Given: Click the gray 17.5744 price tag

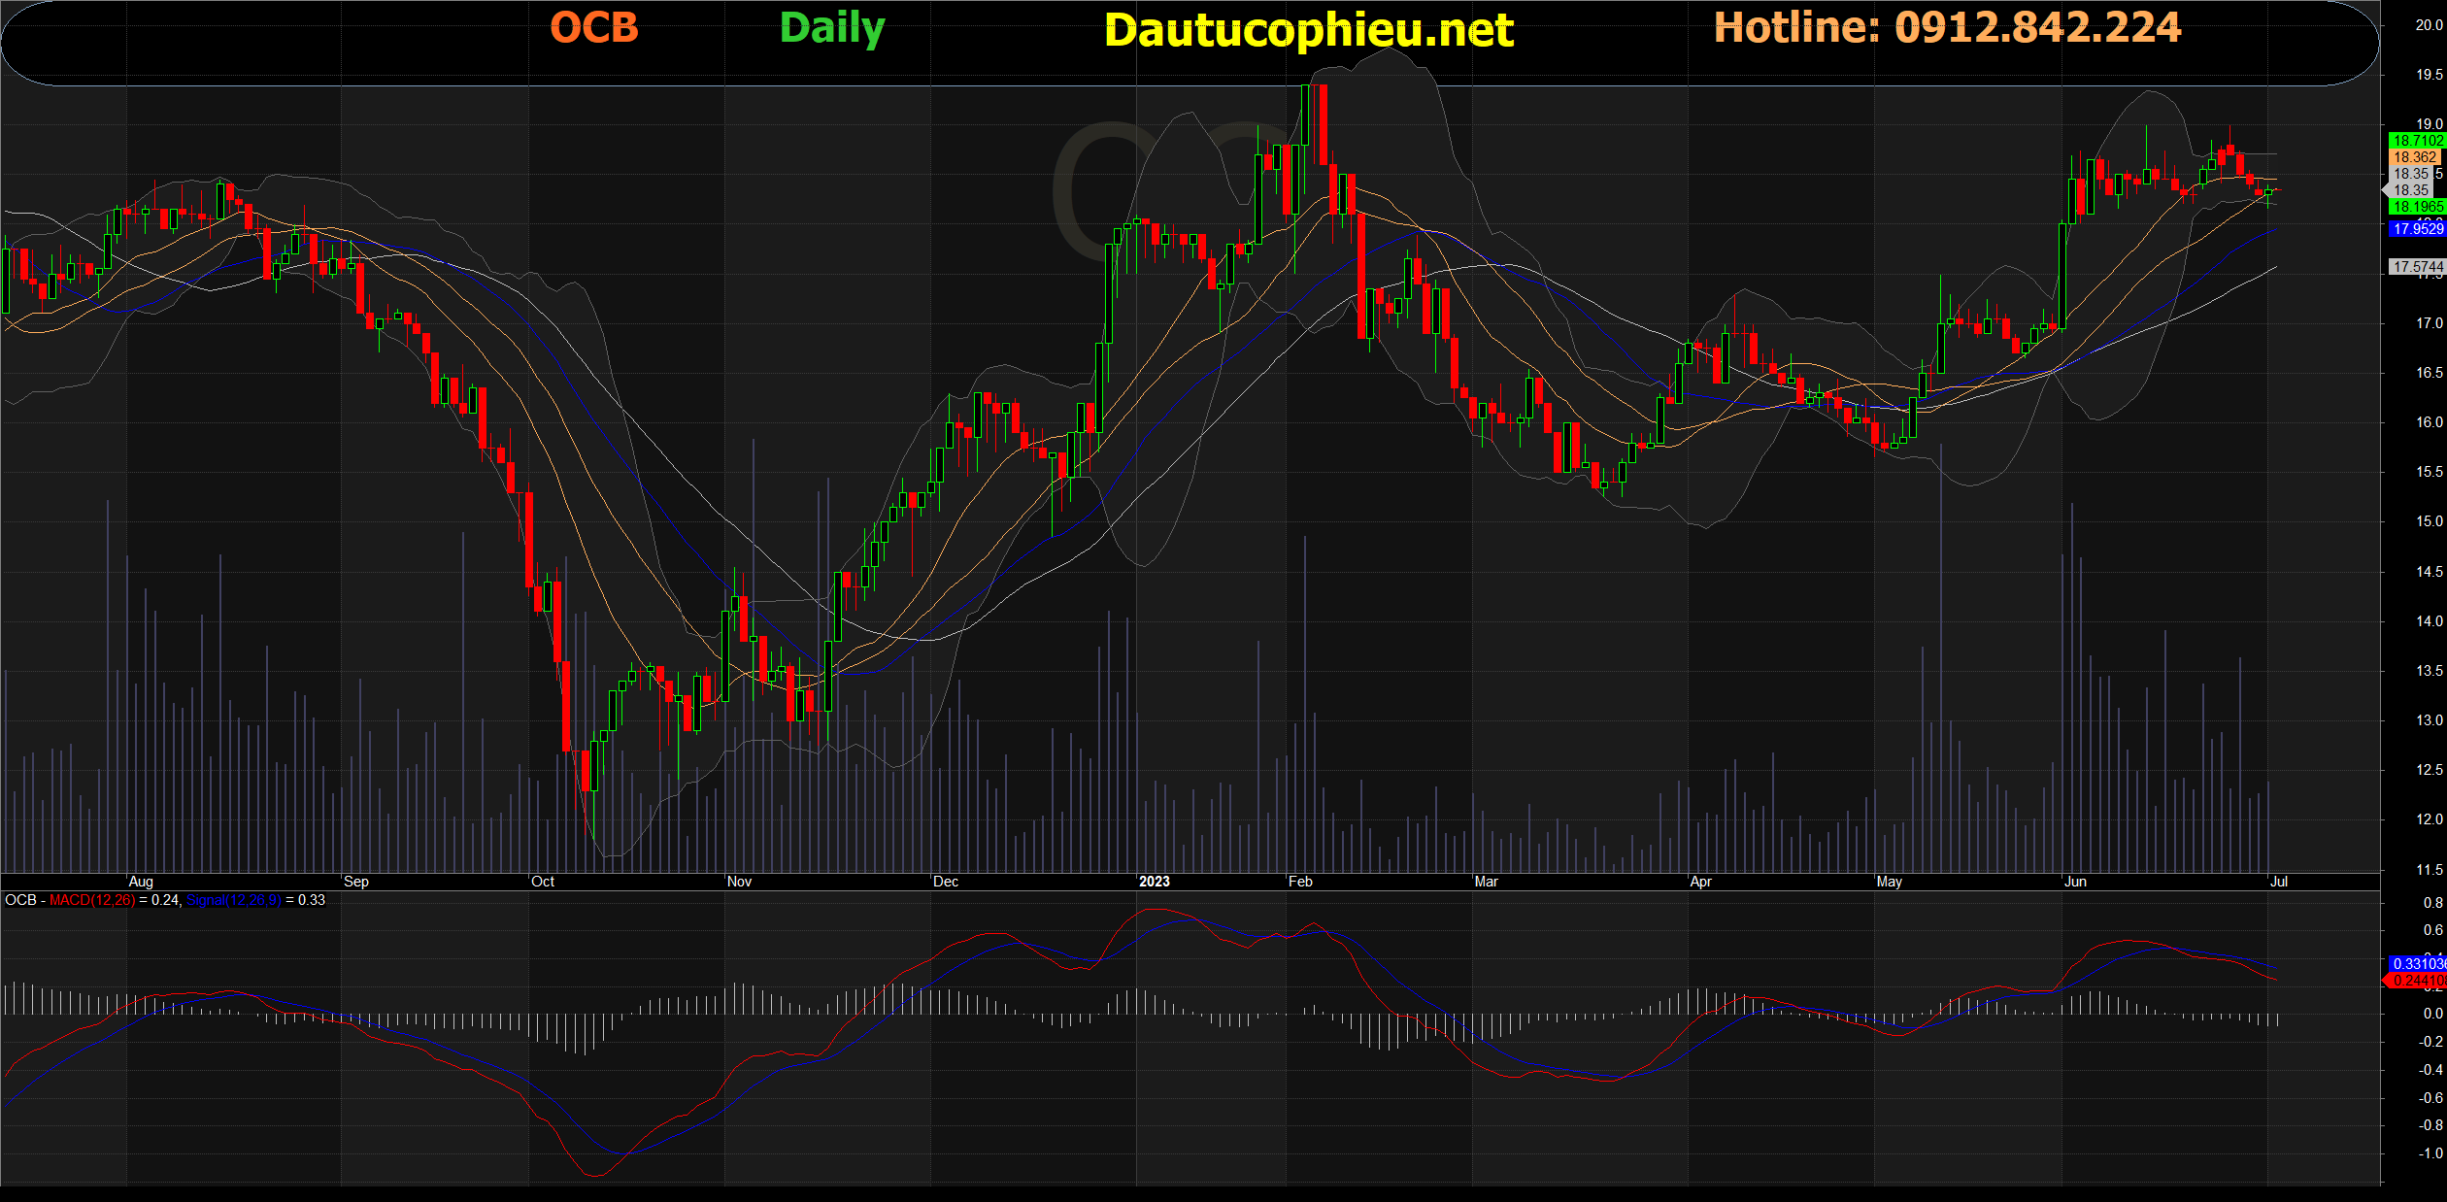Looking at the screenshot, I should pos(2416,266).
